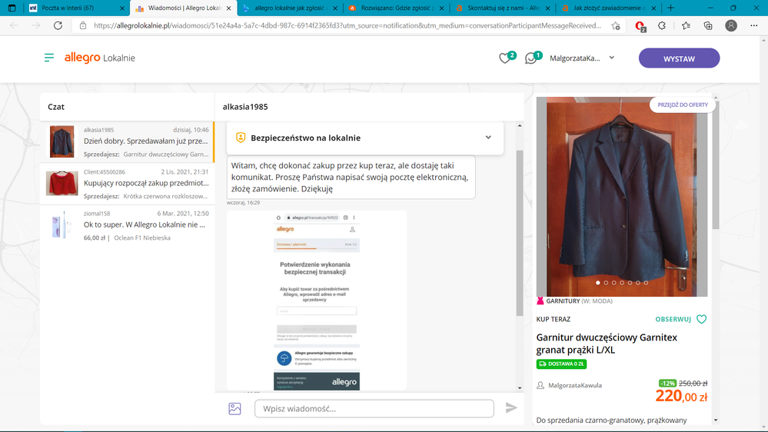The height and width of the screenshot is (432, 768).
Task: Click the chat vertical scrollbar thumb
Action: coord(520,233)
